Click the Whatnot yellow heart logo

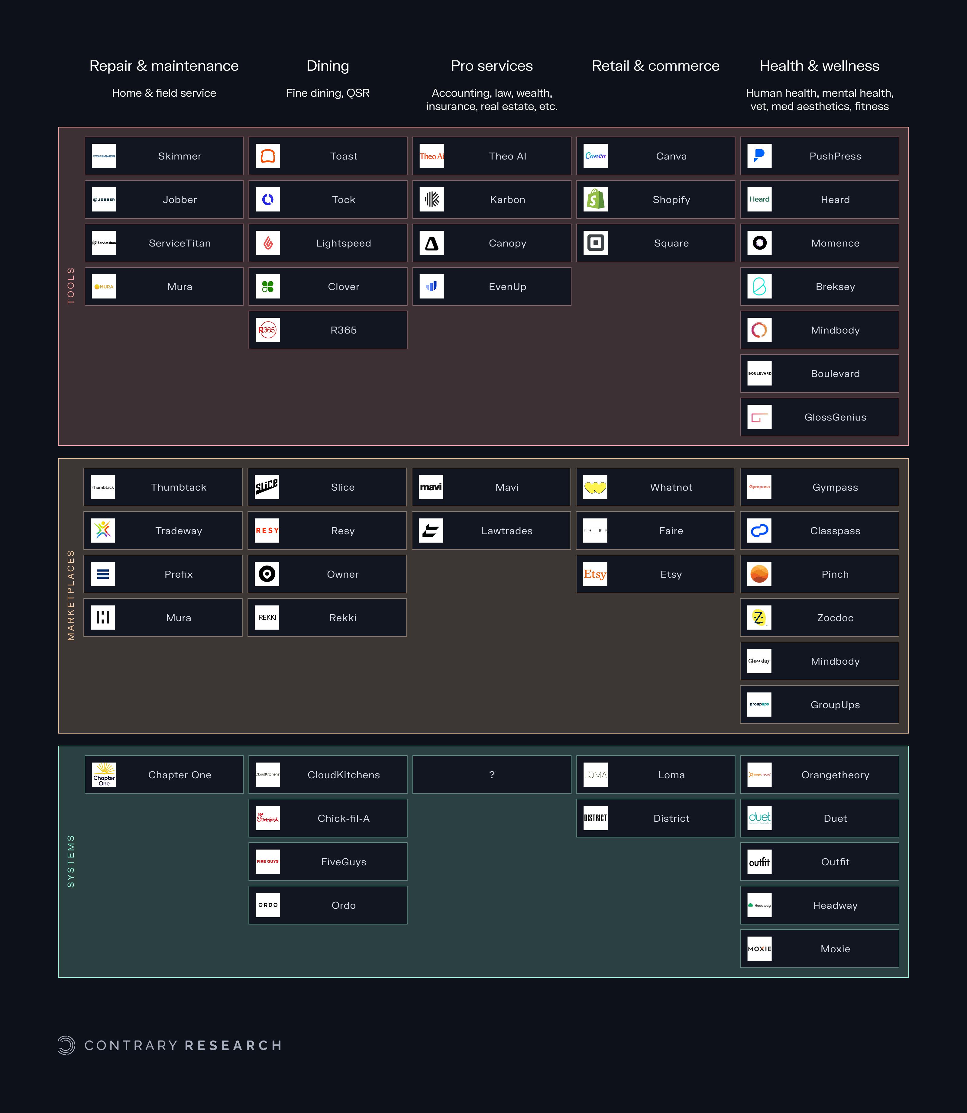(x=595, y=487)
